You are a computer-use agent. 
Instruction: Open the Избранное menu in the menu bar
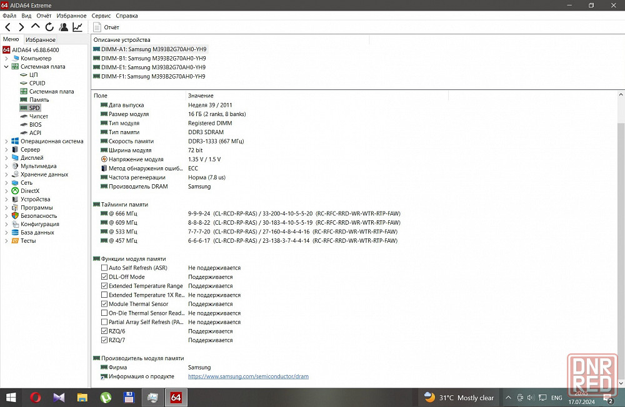[71, 16]
